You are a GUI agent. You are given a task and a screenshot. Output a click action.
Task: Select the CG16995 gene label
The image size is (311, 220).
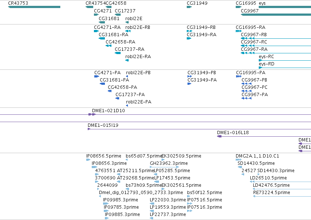[x=246, y=3]
